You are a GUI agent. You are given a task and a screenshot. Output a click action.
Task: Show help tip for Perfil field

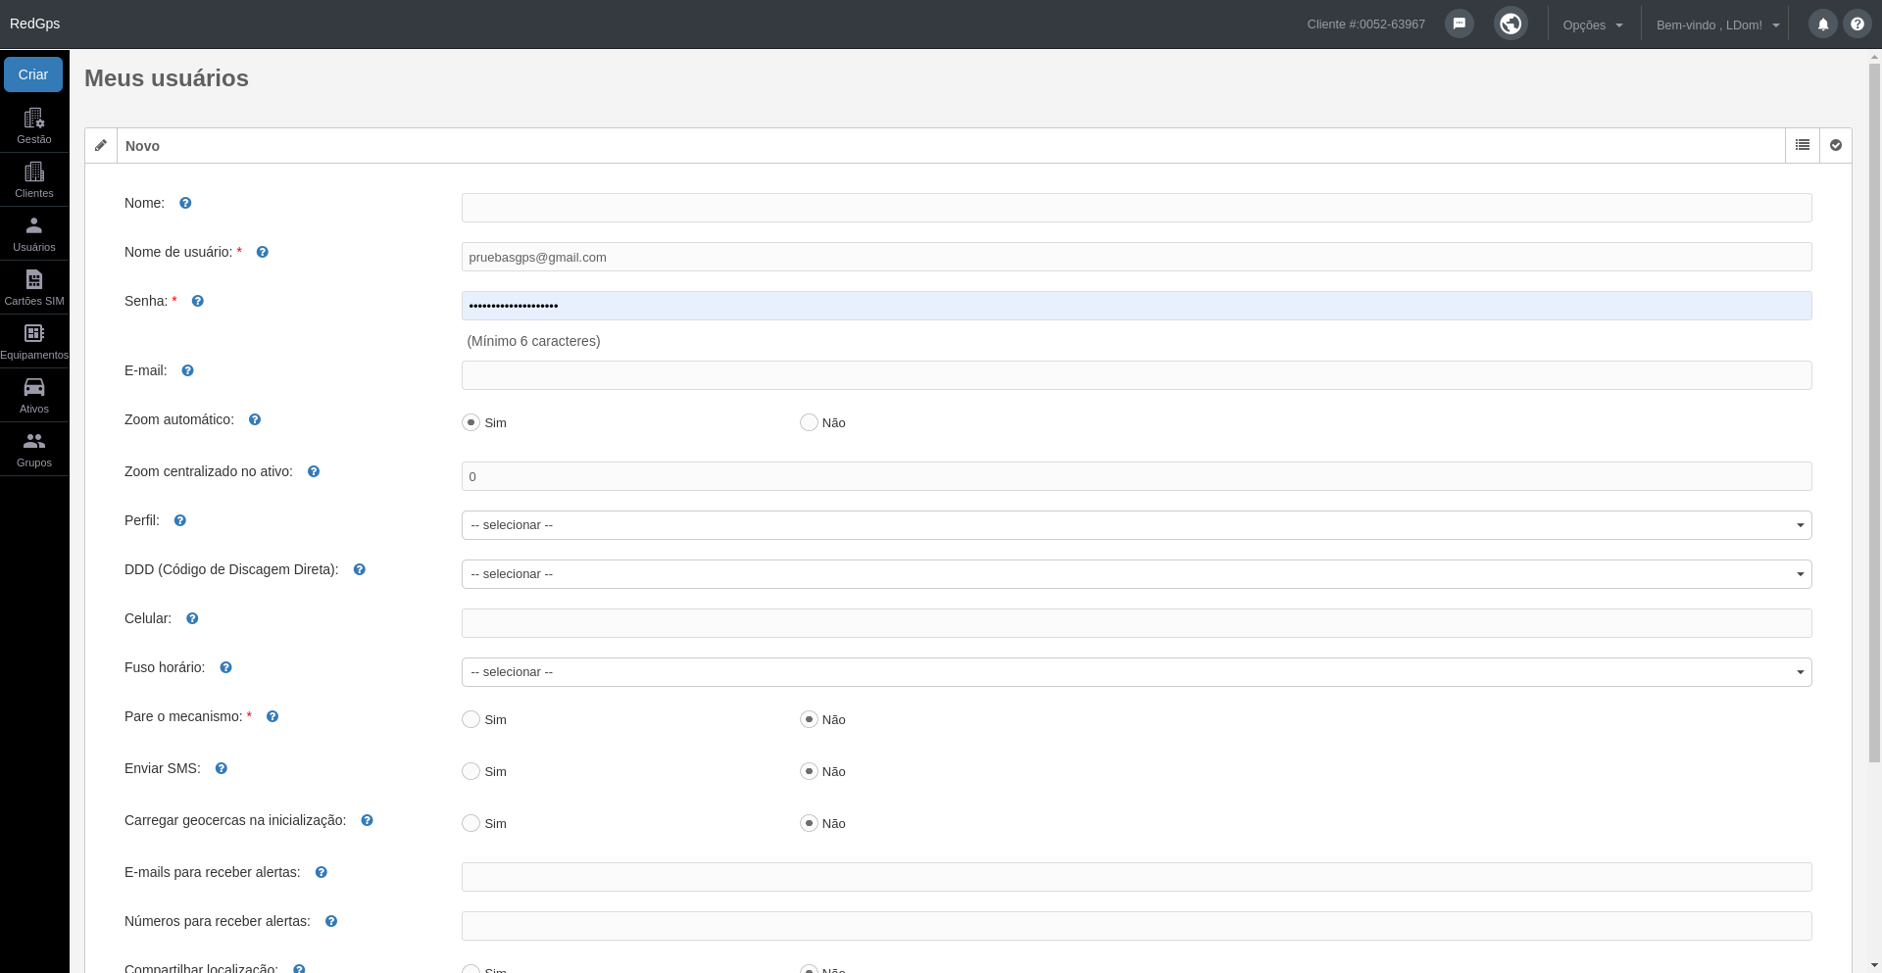point(180,520)
